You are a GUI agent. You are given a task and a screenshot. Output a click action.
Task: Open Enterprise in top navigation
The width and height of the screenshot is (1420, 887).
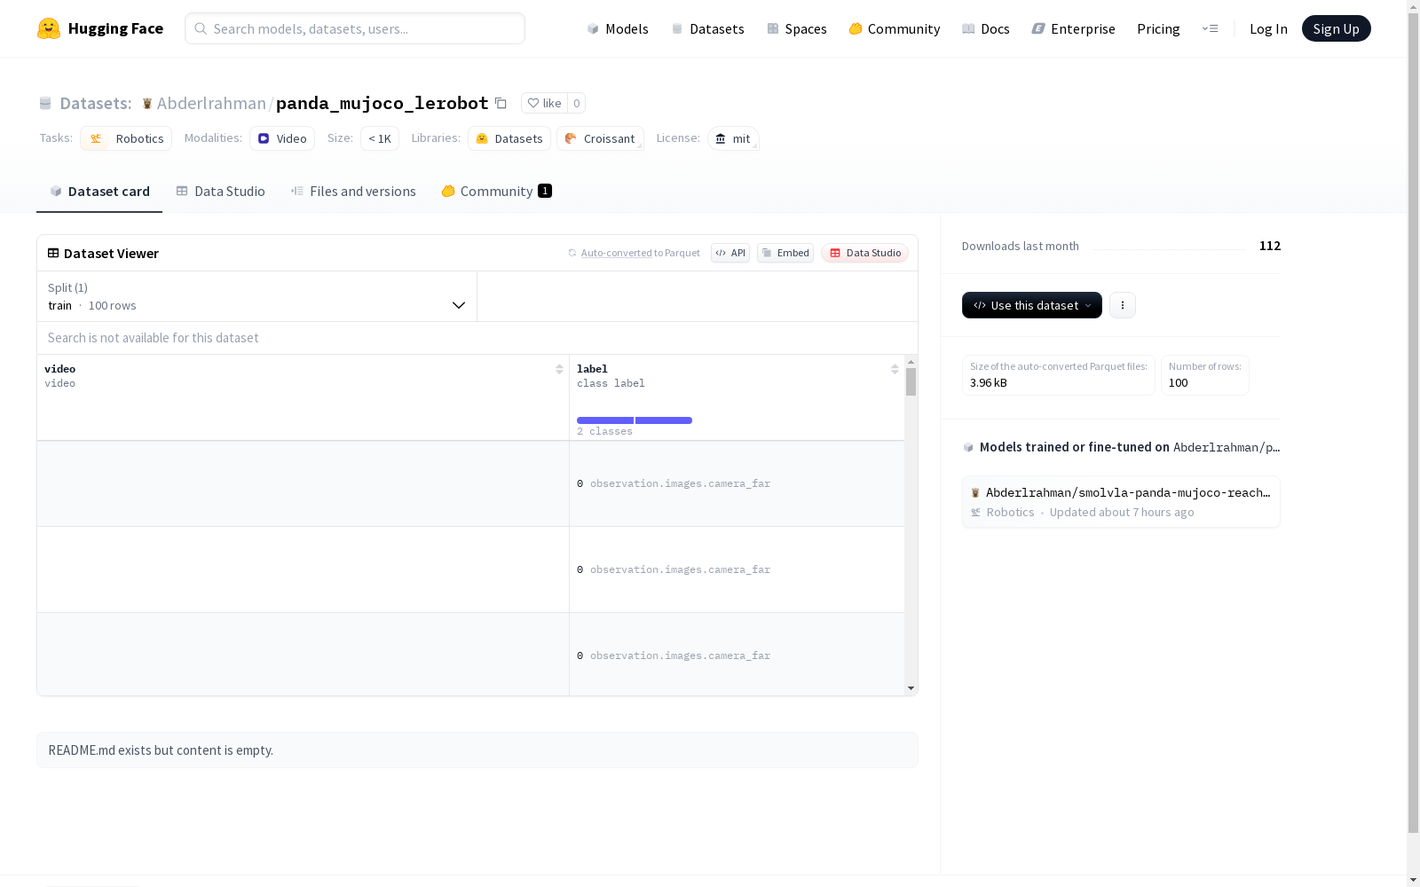point(1073,28)
